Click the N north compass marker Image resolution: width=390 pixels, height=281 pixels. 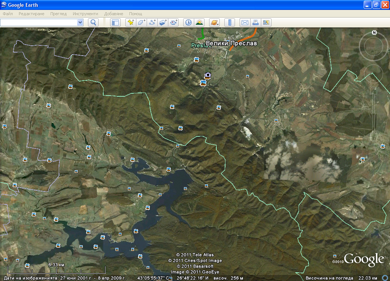click(374, 33)
